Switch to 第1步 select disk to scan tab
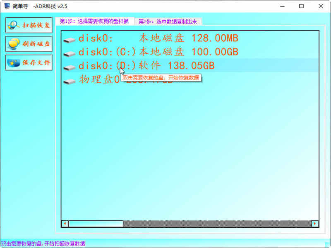Viewport: 331px width, 248px height. (94, 21)
